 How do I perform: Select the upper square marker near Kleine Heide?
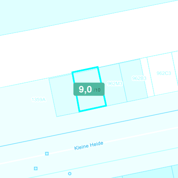(x=47, y=154)
